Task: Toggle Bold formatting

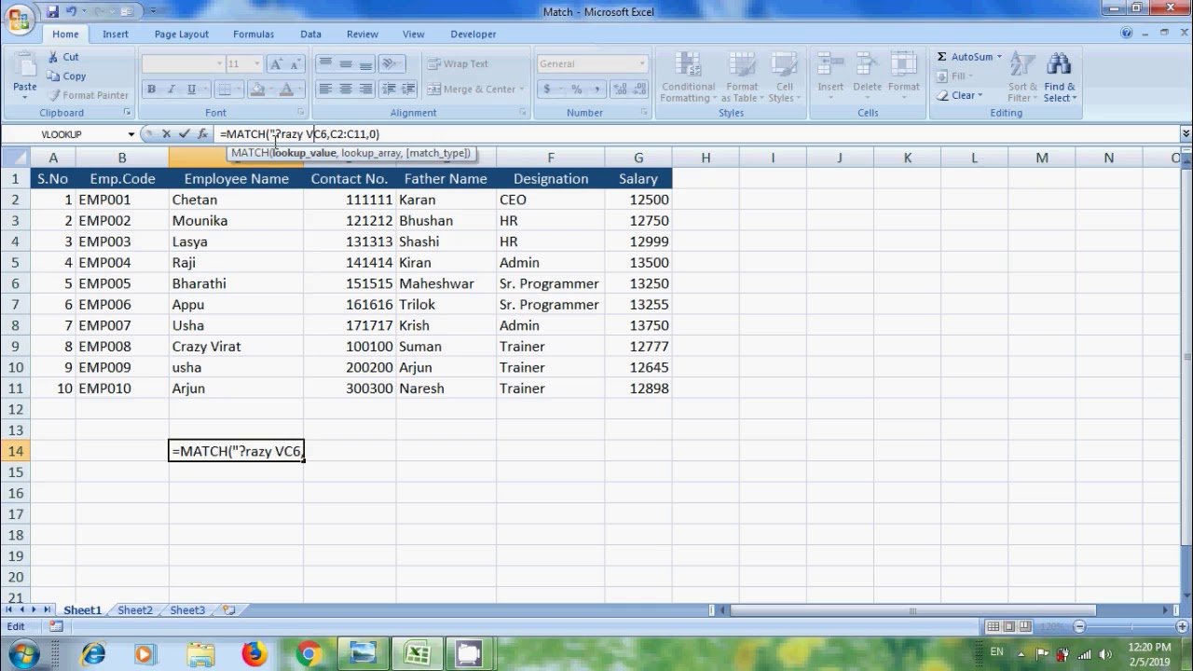Action: 151,89
